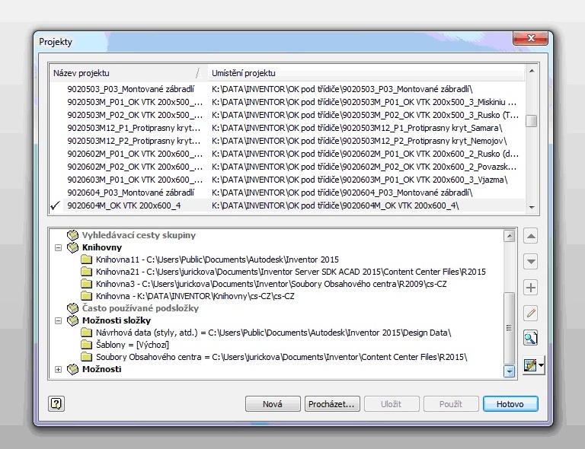
Task: Click folder icon beside Soubory Obsahového centra
Action: point(87,357)
